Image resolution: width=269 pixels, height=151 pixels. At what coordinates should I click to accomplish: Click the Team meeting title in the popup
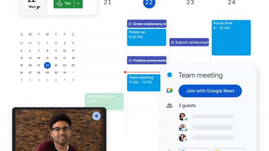(x=200, y=75)
